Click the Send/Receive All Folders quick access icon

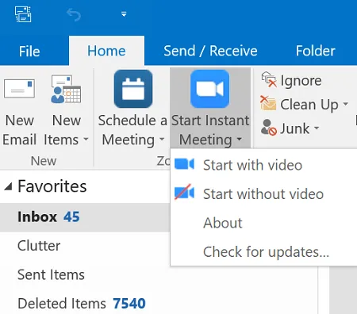(x=23, y=14)
